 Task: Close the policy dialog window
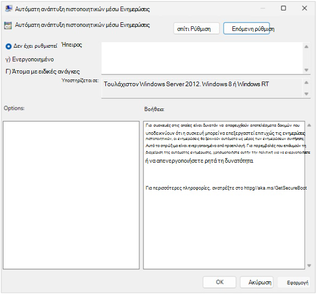pos(304,8)
